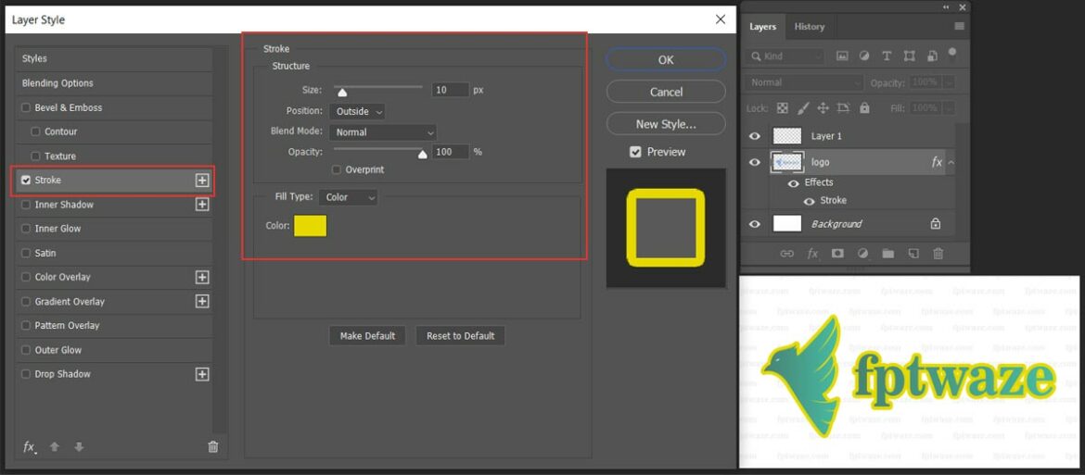Image resolution: width=1085 pixels, height=475 pixels.
Task: Move effect up with arrow icon
Action: [55, 446]
